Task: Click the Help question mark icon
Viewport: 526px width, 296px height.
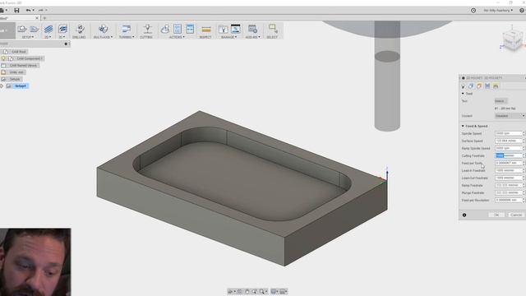Action: pyautogui.click(x=522, y=11)
